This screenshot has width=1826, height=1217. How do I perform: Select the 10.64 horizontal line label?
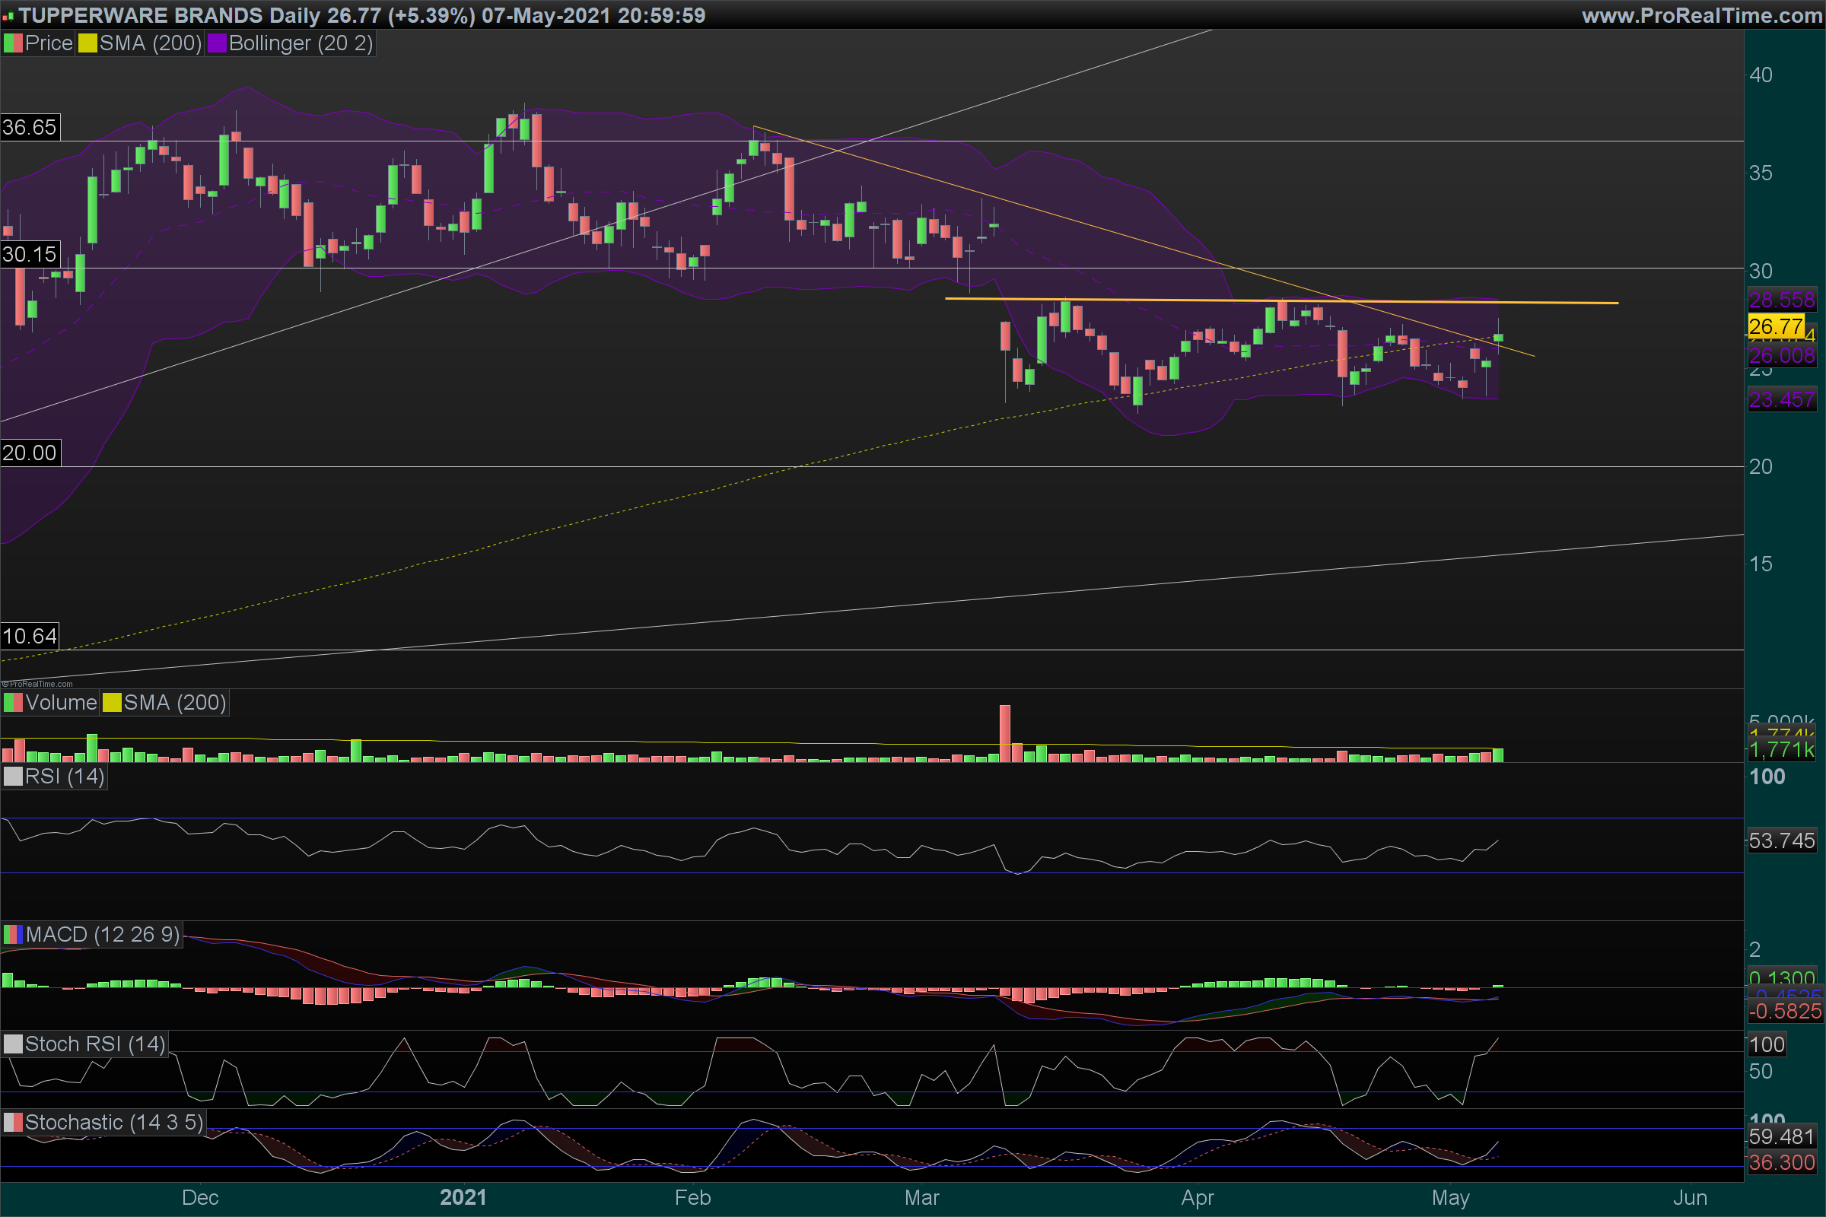(x=30, y=637)
